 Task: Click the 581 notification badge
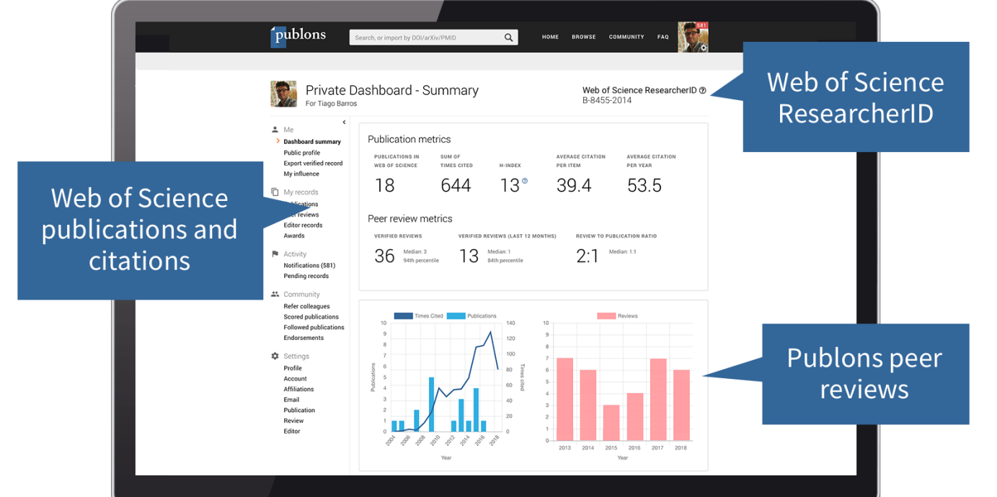pos(701,26)
